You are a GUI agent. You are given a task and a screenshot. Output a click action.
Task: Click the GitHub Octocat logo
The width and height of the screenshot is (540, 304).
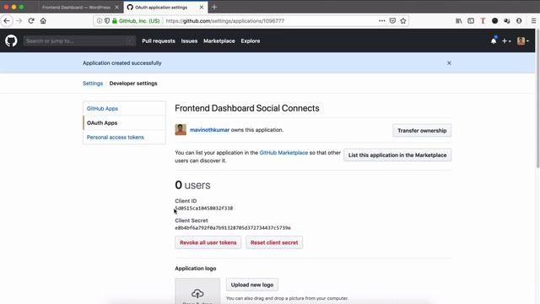click(11, 41)
